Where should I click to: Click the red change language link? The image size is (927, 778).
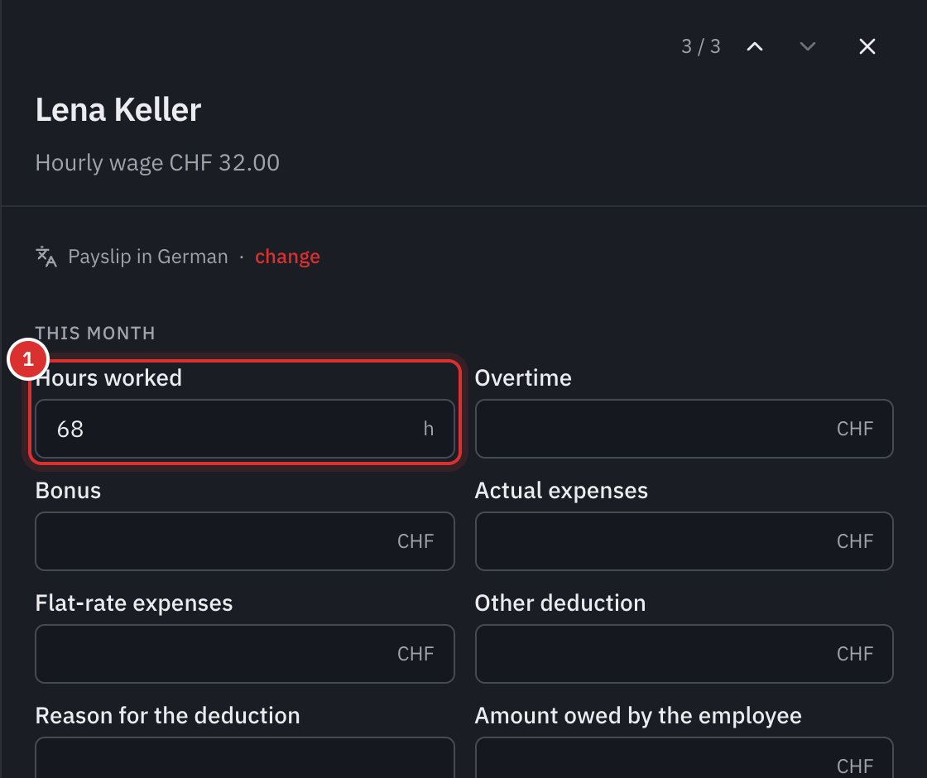(x=287, y=257)
